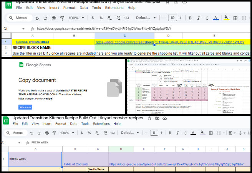
Task: Open Tools menu in the bottom spreadsheet
Action: point(85,124)
